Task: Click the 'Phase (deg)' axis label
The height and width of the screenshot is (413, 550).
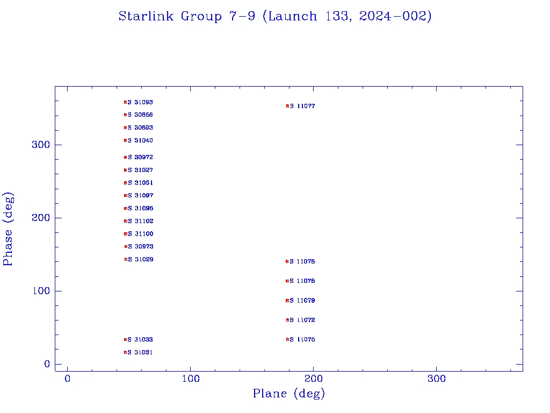Action: [8, 229]
